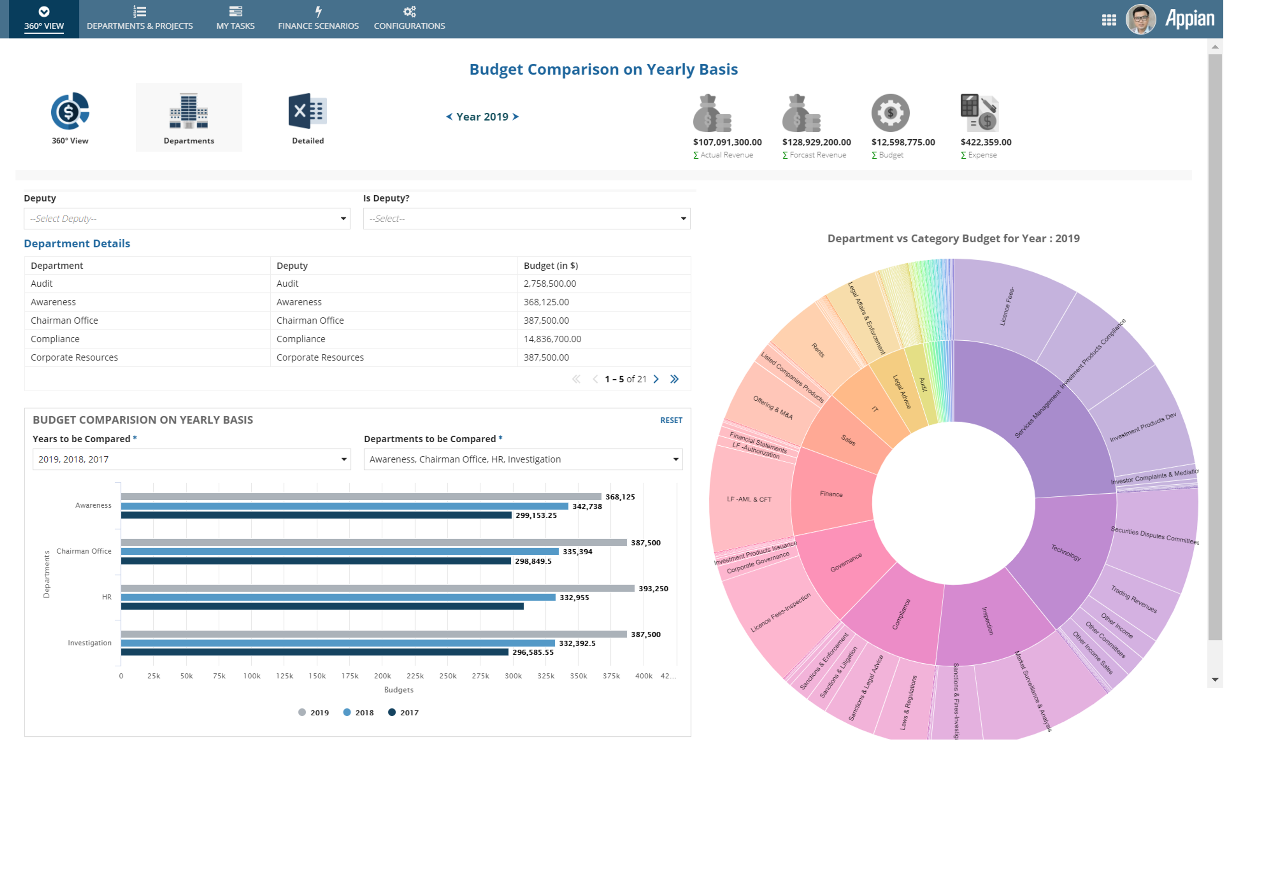Image resolution: width=1288 pixels, height=889 pixels.
Task: Click the Actual Revenue money bag icon
Action: pyautogui.click(x=712, y=113)
